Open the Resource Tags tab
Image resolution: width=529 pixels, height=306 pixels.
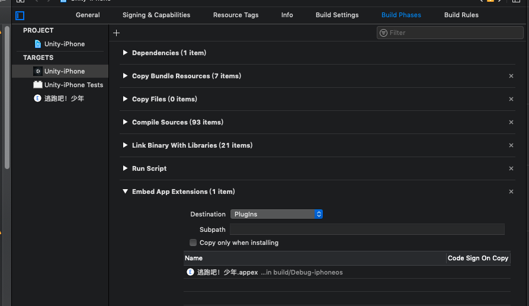point(236,15)
